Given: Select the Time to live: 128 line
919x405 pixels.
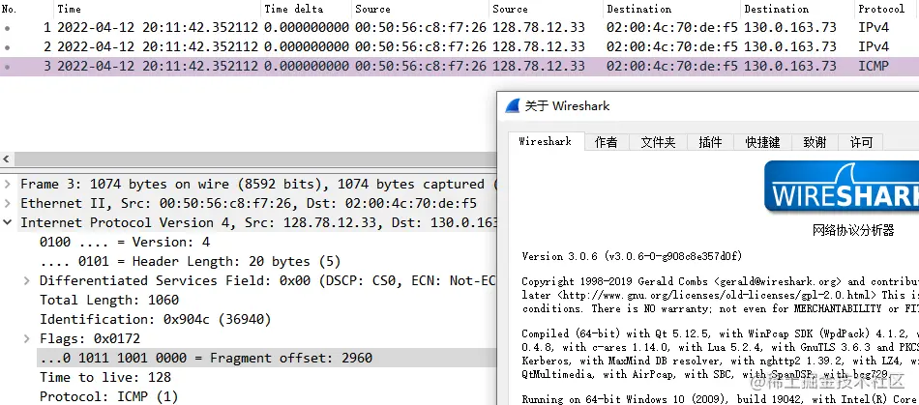Looking at the screenshot, I should tap(105, 378).
